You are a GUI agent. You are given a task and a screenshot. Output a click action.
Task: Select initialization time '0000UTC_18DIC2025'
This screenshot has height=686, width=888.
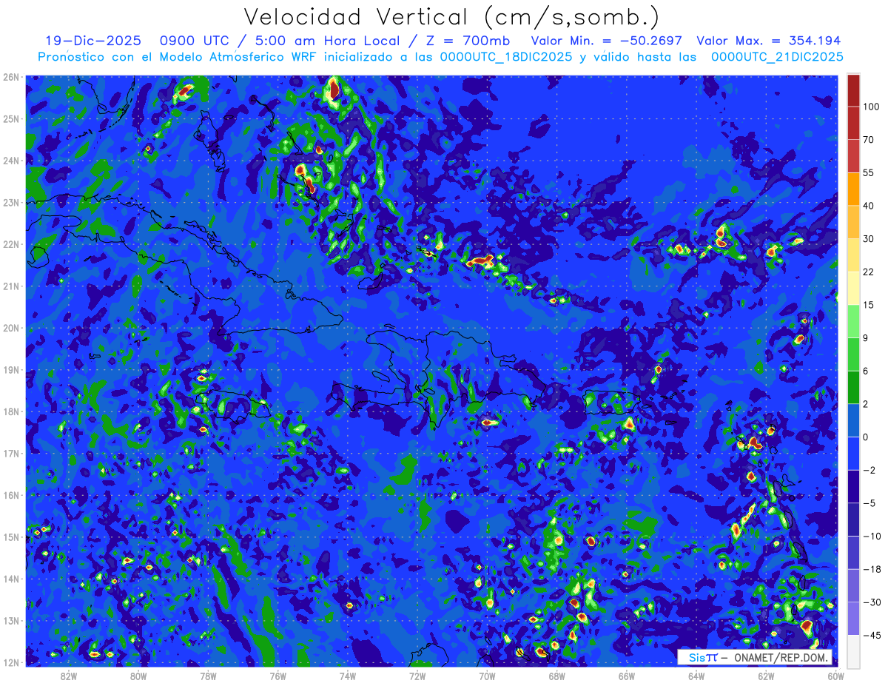(x=506, y=57)
